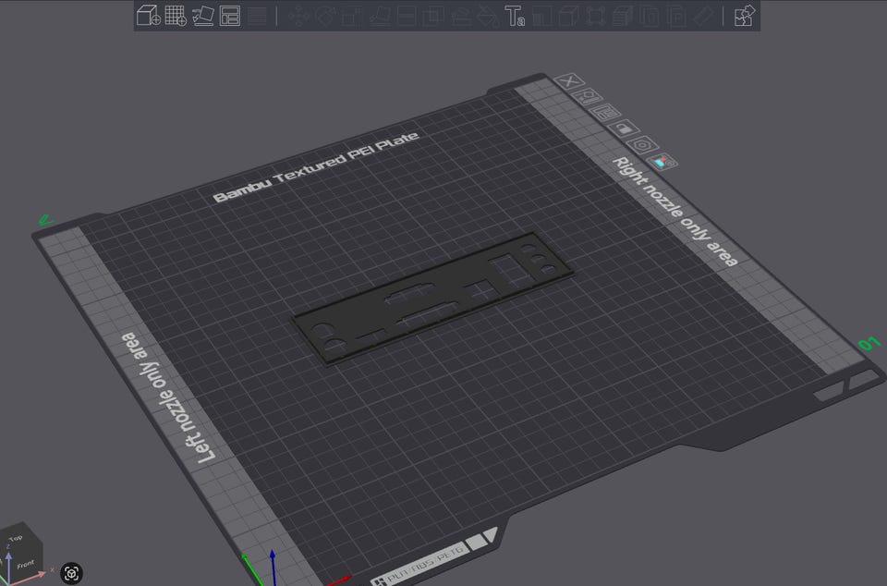The height and width of the screenshot is (586, 887).
Task: Arrange all objects using the toolbar icon
Action: click(x=230, y=16)
